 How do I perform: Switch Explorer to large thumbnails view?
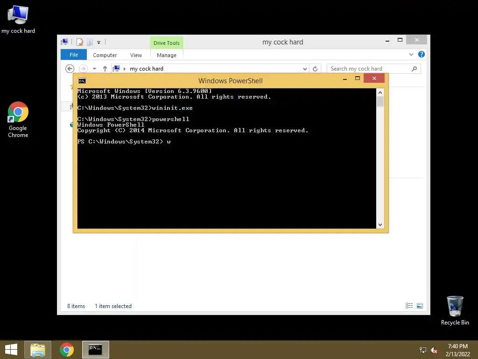click(x=420, y=306)
